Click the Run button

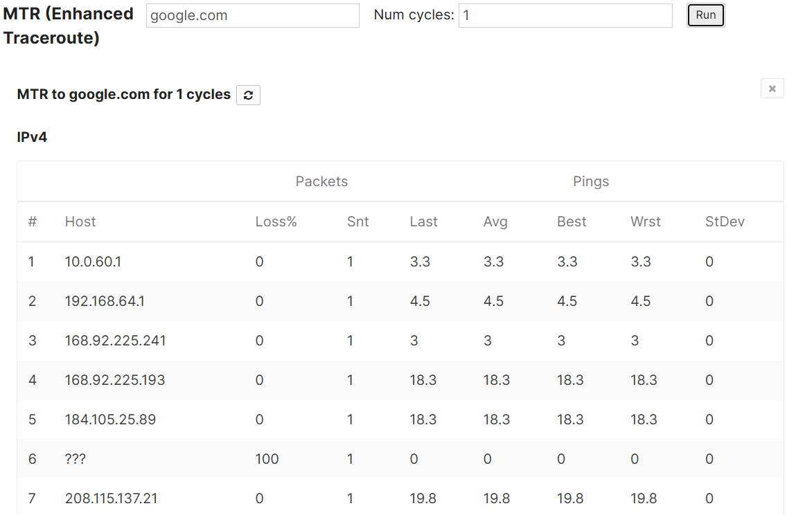(x=705, y=15)
